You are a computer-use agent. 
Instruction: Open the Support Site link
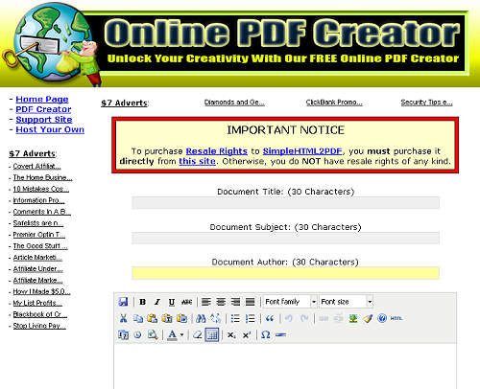click(x=44, y=120)
